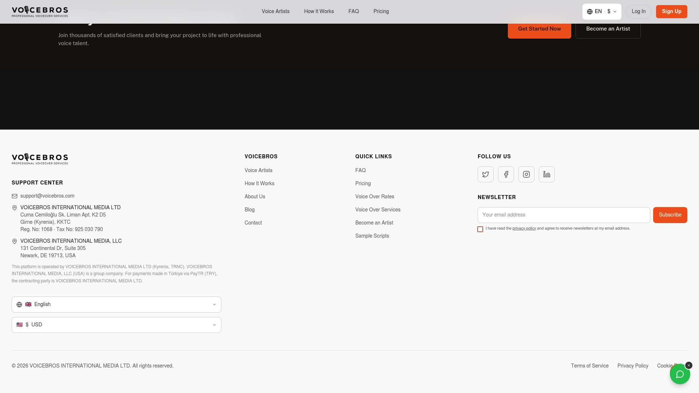Click the globe icon in the header language selector
The width and height of the screenshot is (699, 393).
590,12
